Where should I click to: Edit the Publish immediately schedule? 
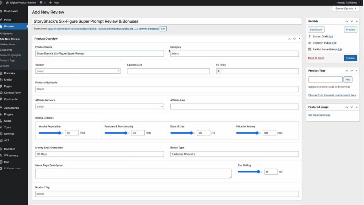tap(339, 50)
